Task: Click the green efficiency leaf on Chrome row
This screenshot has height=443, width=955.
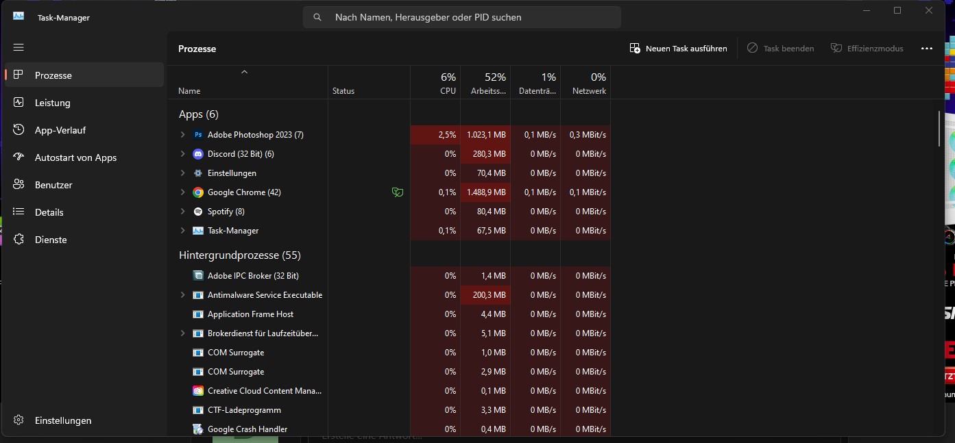Action: pos(397,192)
